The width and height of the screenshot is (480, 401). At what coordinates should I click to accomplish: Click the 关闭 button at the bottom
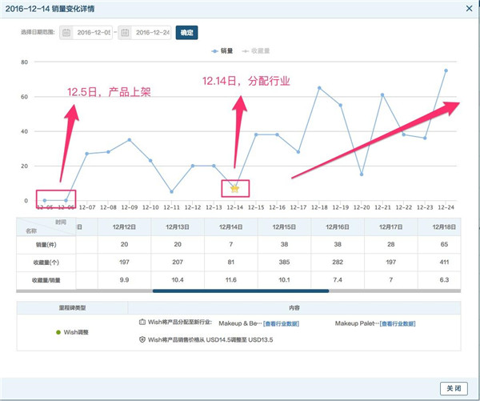click(x=454, y=387)
